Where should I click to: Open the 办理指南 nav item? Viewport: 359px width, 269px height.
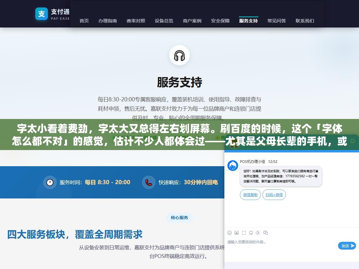pyautogui.click(x=108, y=21)
